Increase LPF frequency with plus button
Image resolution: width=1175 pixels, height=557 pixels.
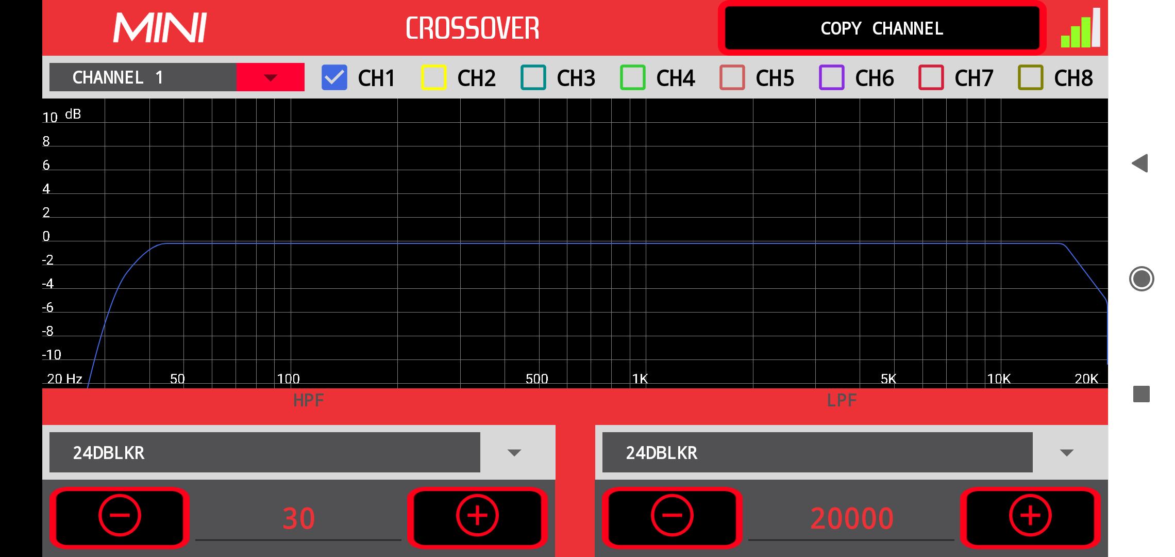(x=1030, y=517)
